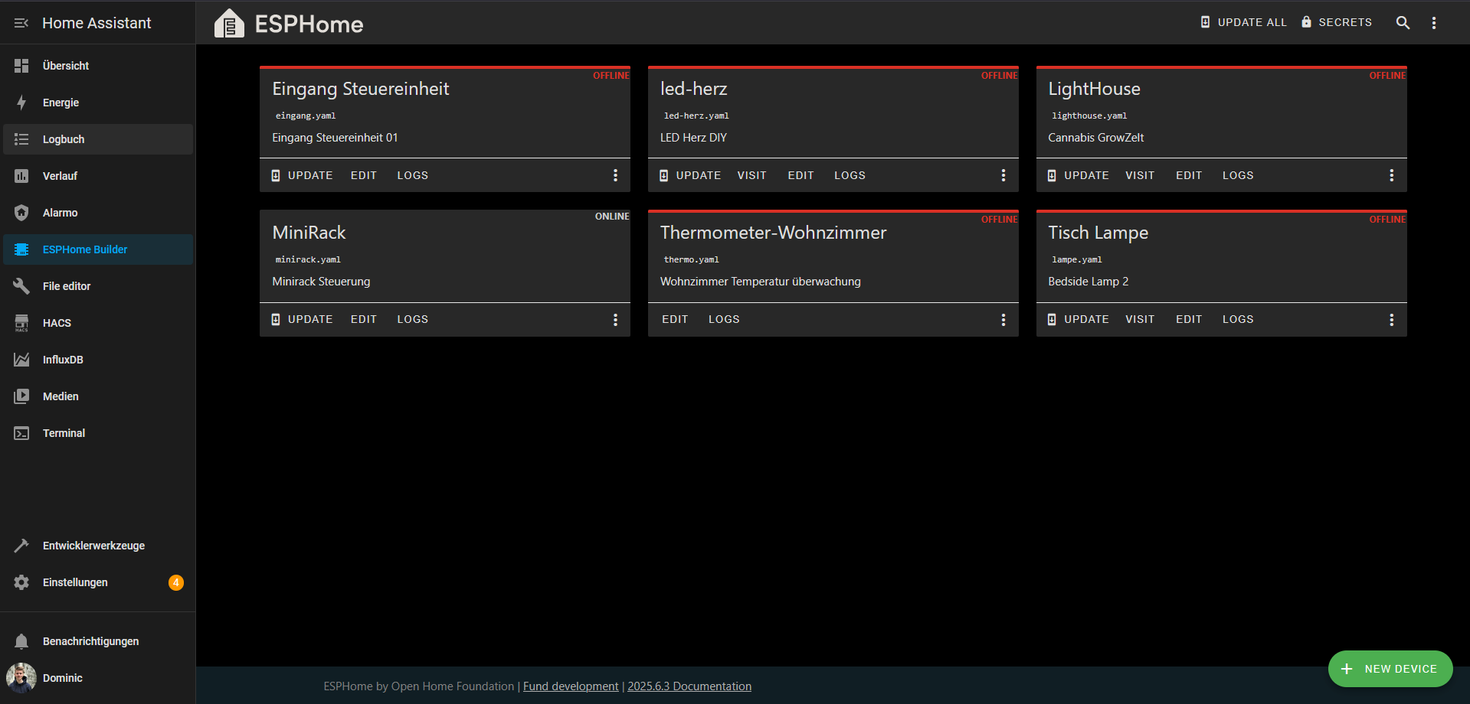Open the Benachrichtigungen bell icon
Image resolution: width=1470 pixels, height=704 pixels.
[x=21, y=641]
